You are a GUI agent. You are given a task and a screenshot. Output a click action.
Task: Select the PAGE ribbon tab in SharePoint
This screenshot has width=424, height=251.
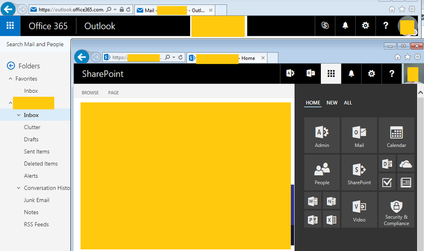tap(113, 92)
